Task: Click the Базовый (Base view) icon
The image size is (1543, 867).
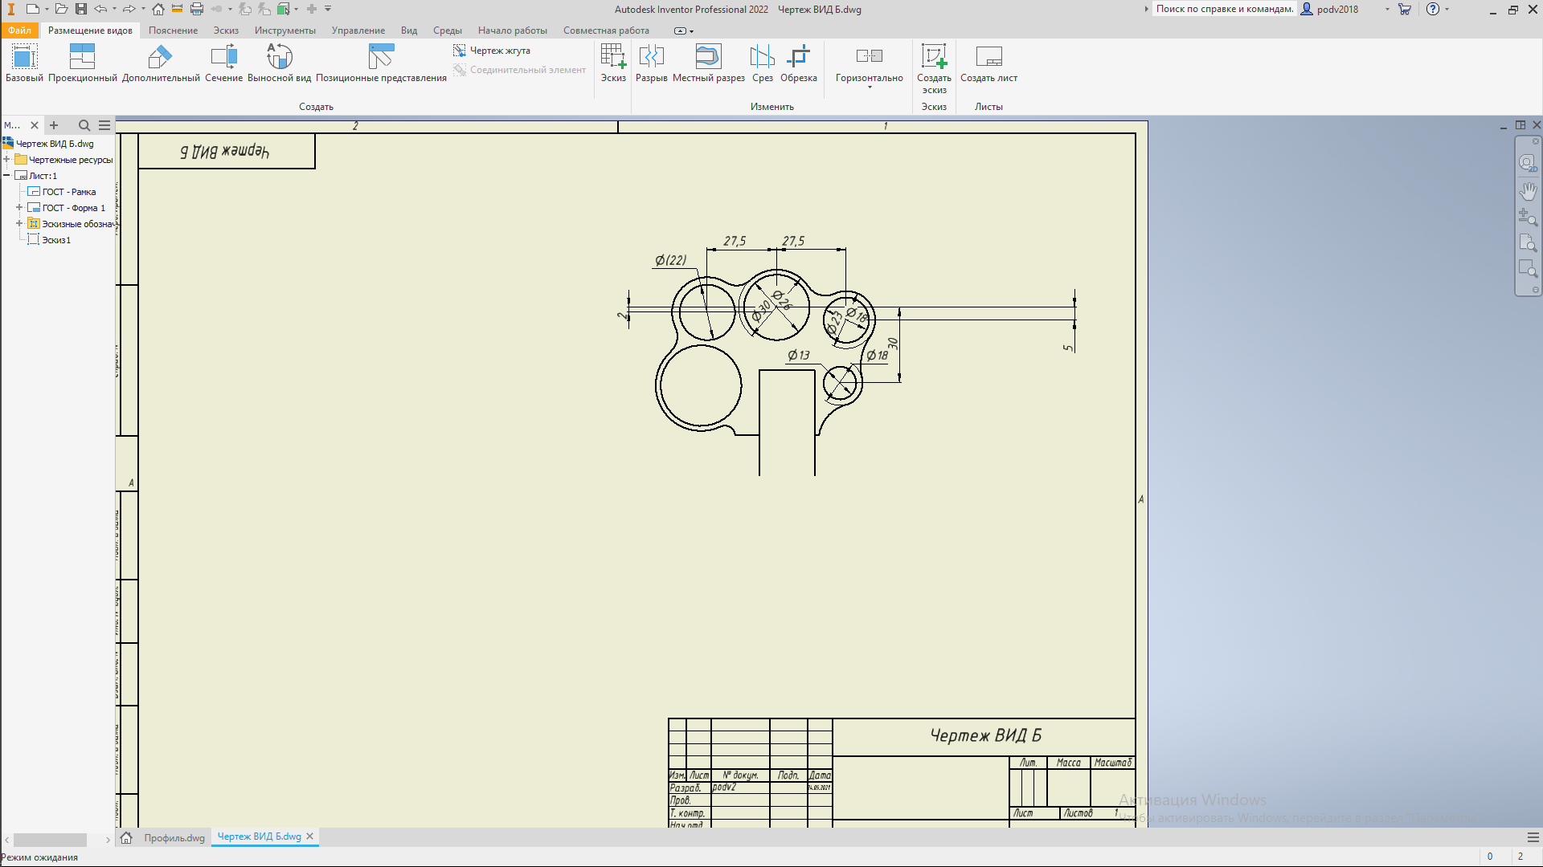Action: pyautogui.click(x=24, y=58)
